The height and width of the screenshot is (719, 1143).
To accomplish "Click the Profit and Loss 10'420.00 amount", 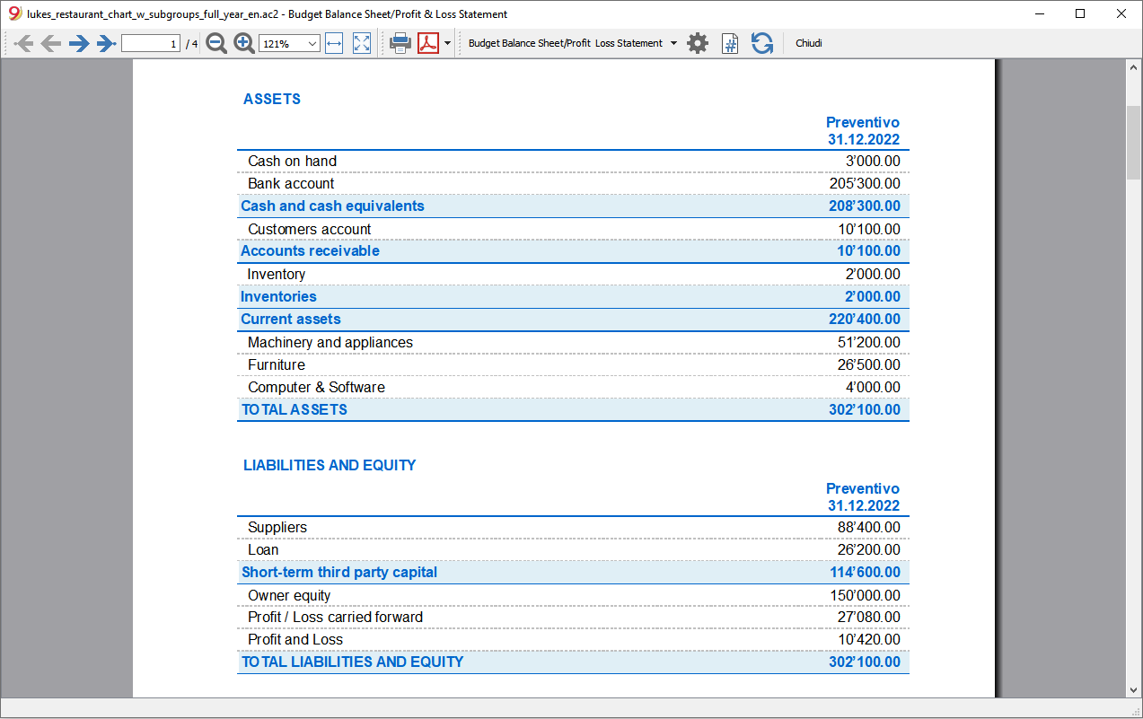I will click(x=869, y=640).
